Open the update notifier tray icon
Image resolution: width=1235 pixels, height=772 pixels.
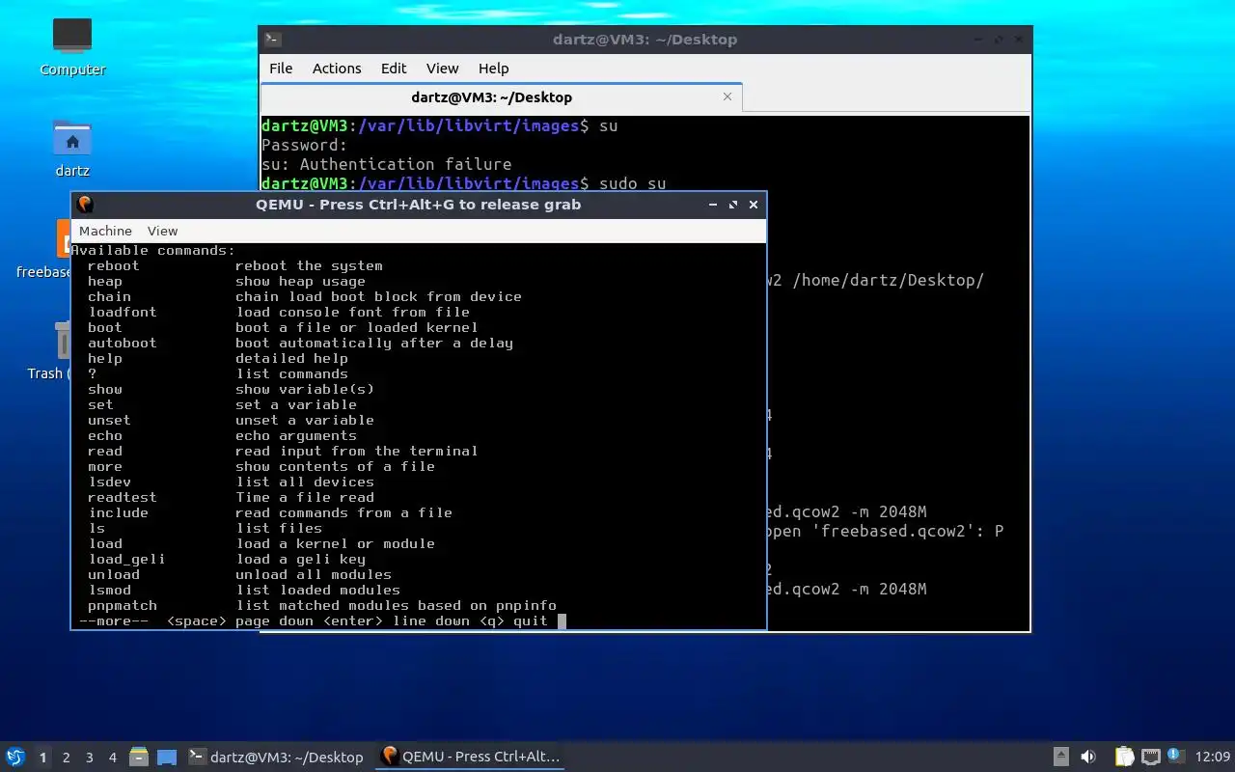pos(1175,756)
